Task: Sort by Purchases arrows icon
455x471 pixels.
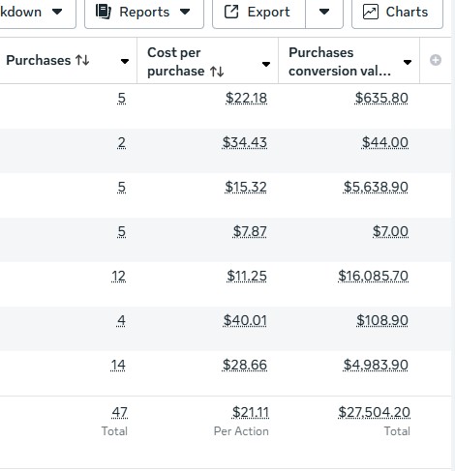Action: (82, 60)
